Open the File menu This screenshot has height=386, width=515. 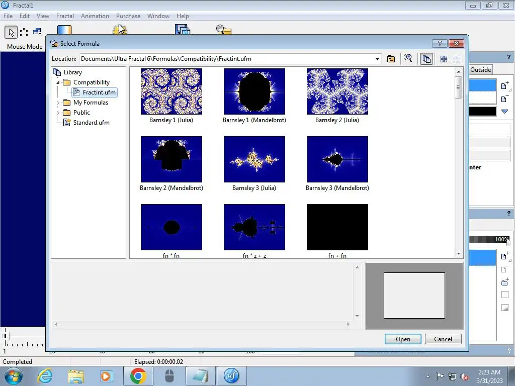(8, 16)
